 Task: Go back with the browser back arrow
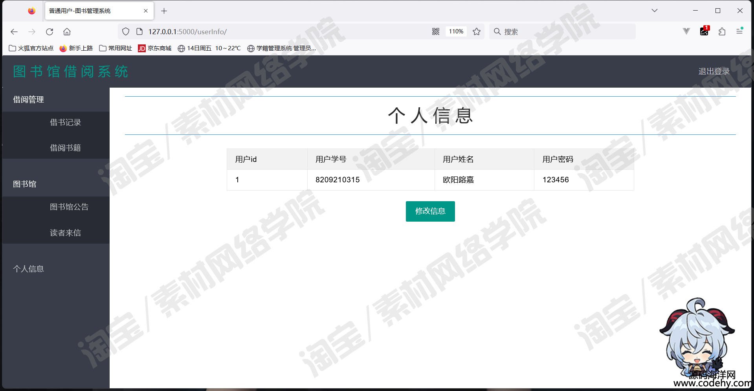click(x=14, y=32)
